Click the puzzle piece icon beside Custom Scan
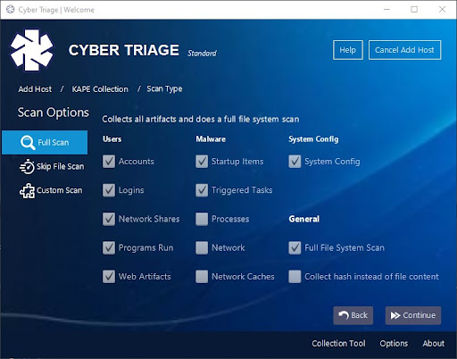 point(27,190)
